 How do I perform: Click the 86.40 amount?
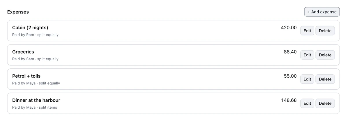click(290, 52)
